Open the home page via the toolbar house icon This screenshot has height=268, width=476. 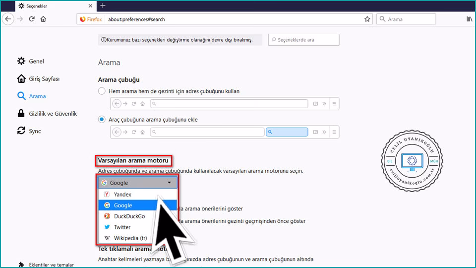point(43,19)
